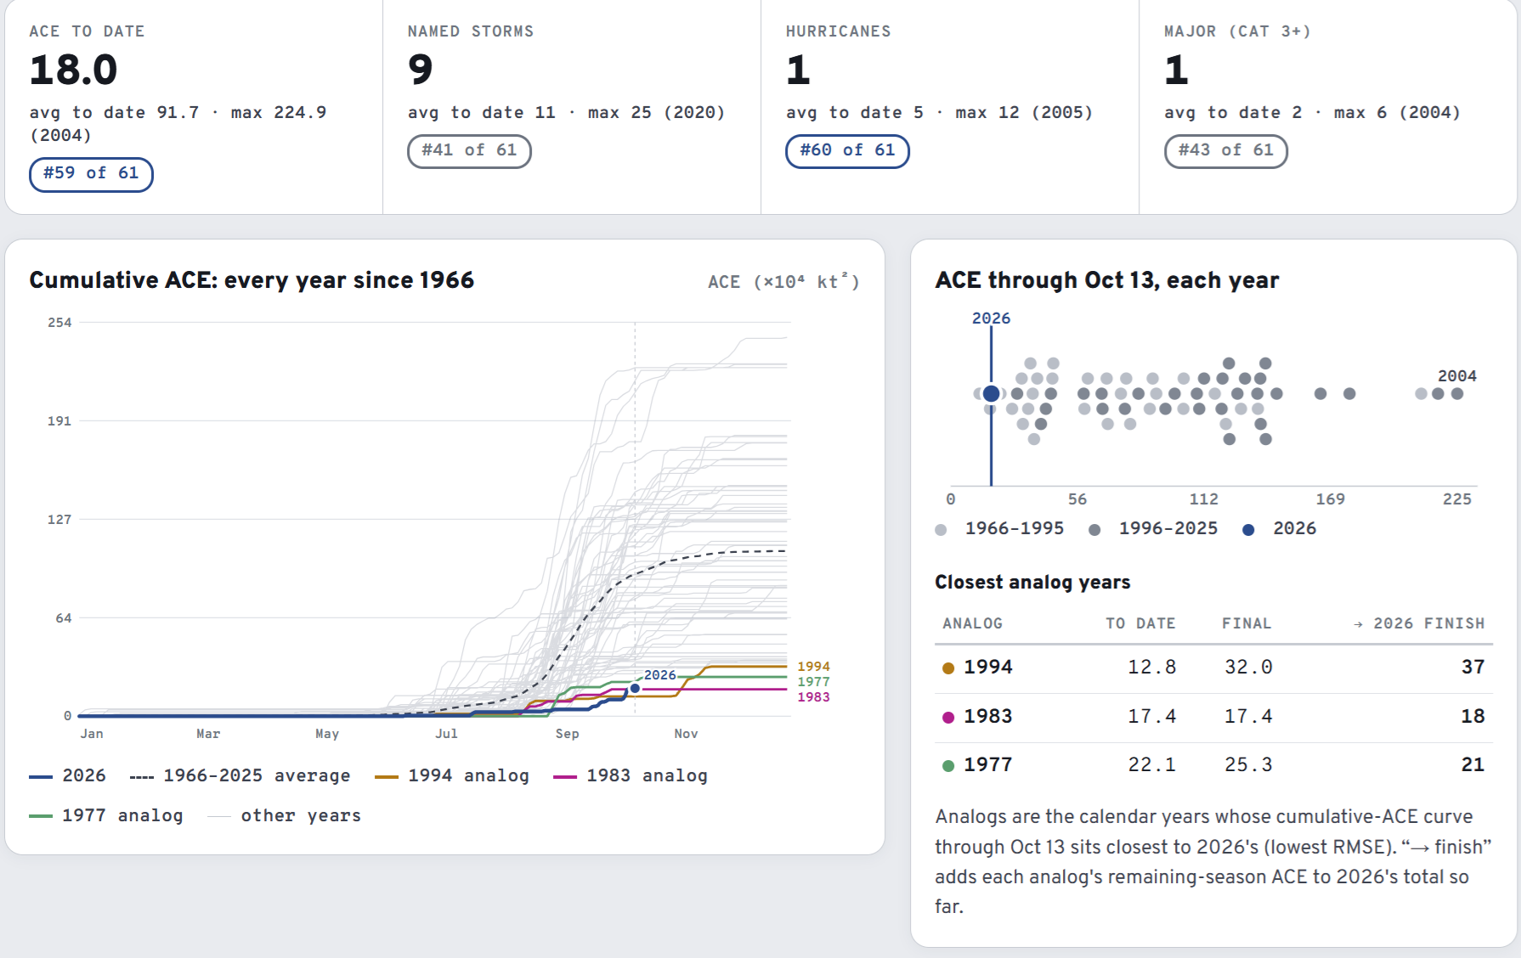This screenshot has height=958, width=1521.
Task: Click the #41 of 61 named storms badge
Action: tap(469, 151)
